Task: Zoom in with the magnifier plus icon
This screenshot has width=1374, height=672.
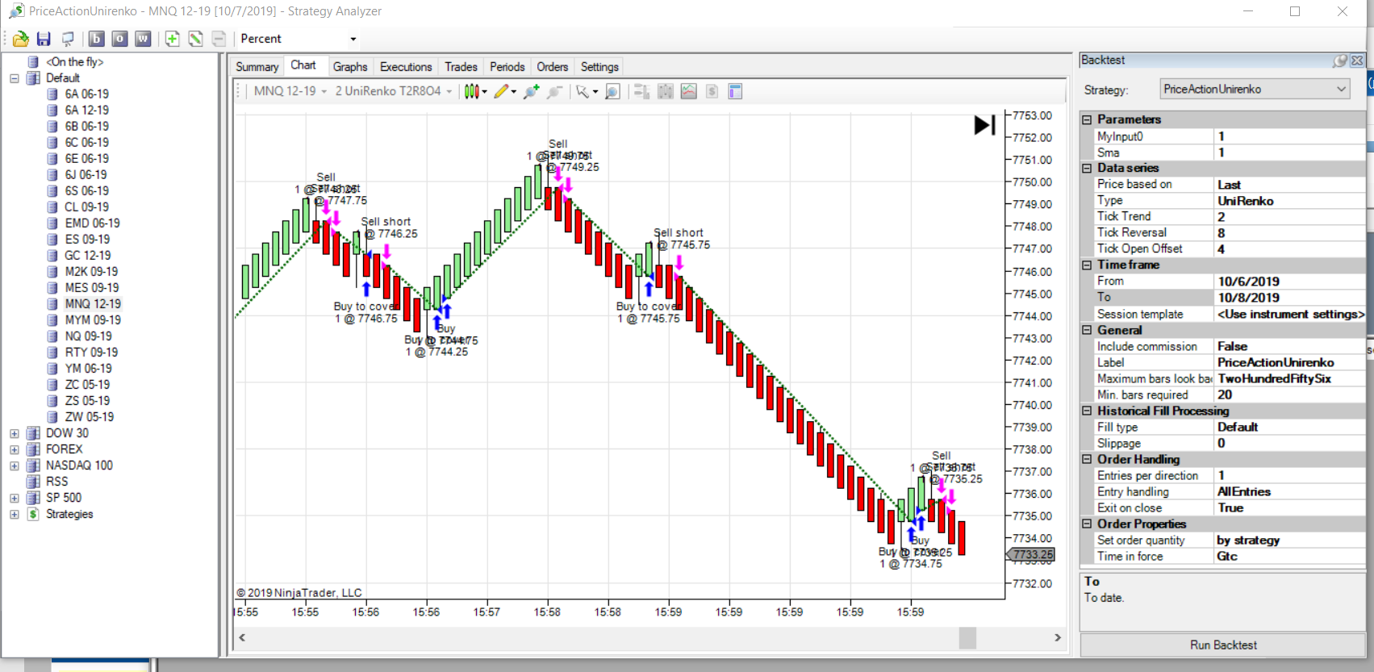Action: tap(531, 91)
